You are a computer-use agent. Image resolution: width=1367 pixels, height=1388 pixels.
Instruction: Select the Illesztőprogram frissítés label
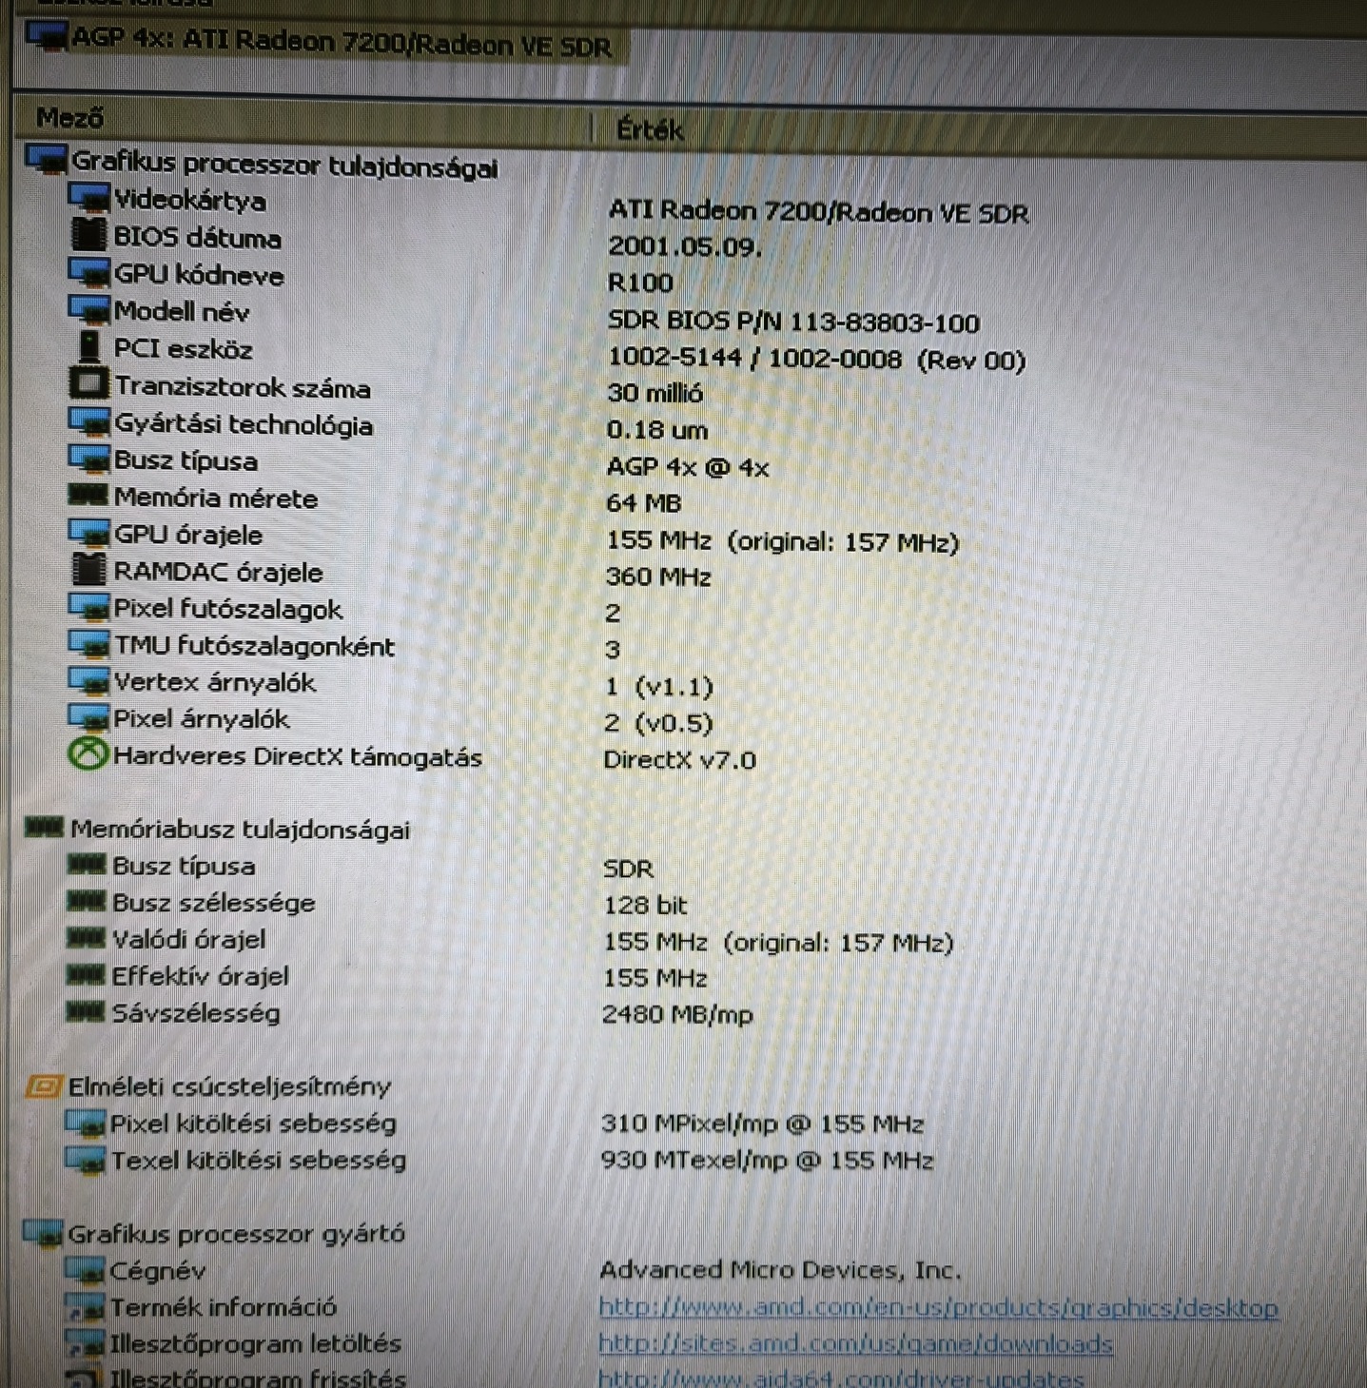pos(258,1378)
